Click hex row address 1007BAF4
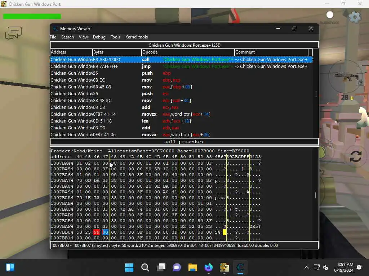Screen dimensions: 369x276 (x=62, y=226)
